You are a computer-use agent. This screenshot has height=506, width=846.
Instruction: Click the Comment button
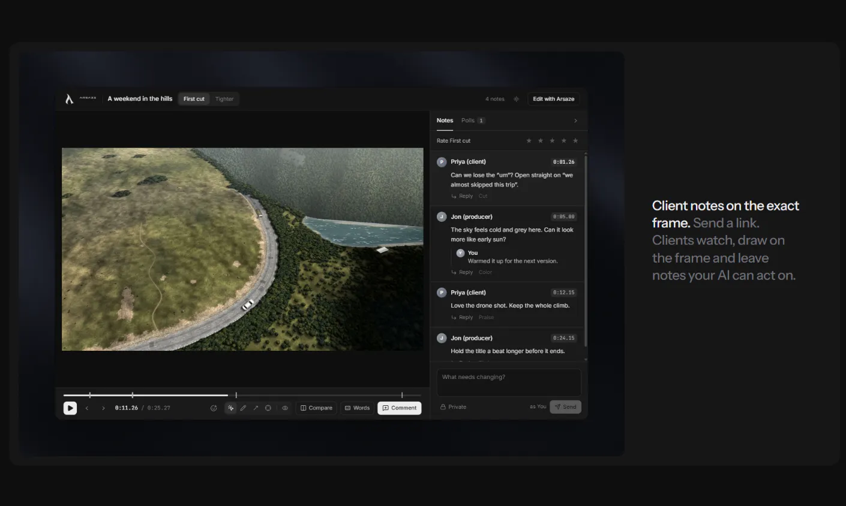399,408
